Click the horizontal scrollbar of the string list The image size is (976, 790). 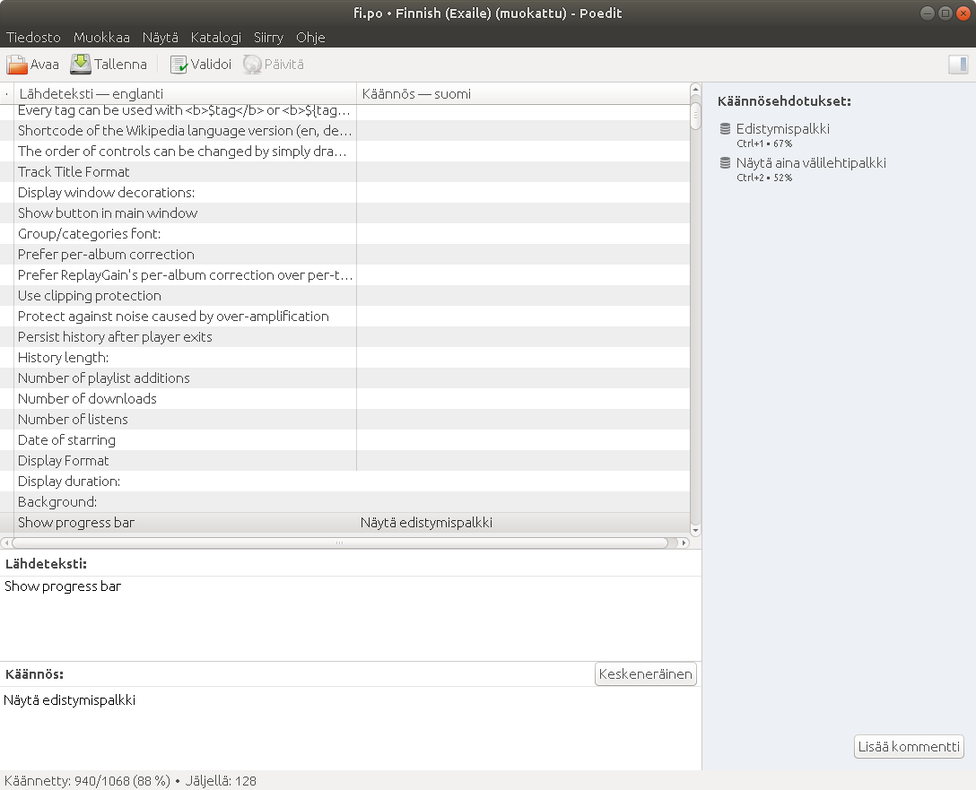[x=339, y=543]
